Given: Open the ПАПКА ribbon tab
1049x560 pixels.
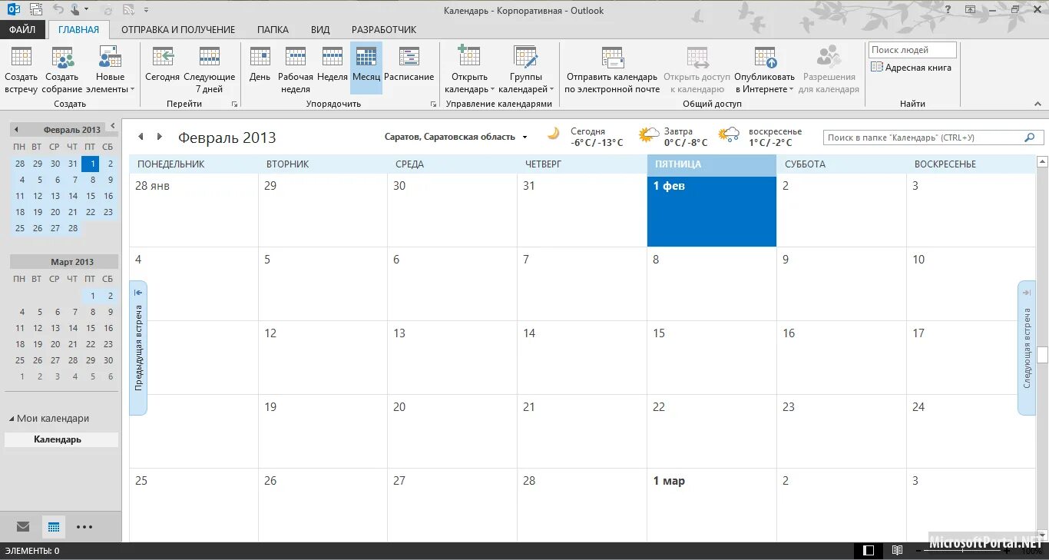Looking at the screenshot, I should (x=273, y=29).
